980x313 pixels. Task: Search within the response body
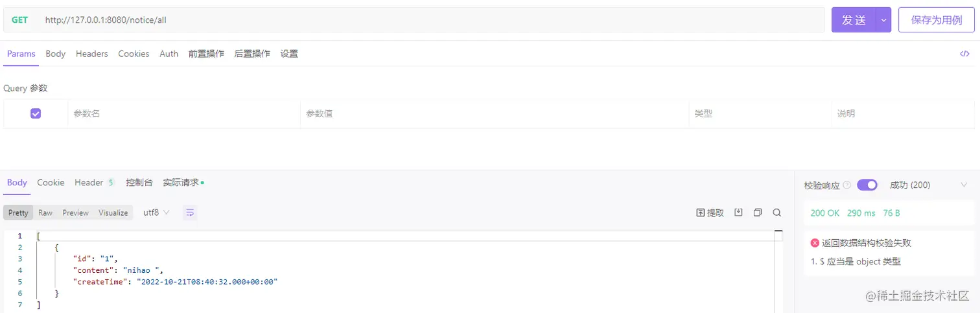776,213
